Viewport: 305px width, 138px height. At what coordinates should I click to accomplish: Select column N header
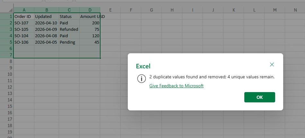click(295, 10)
